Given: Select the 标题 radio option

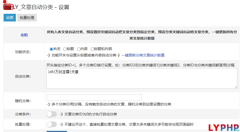Looking at the screenshot, I should coord(65,49).
